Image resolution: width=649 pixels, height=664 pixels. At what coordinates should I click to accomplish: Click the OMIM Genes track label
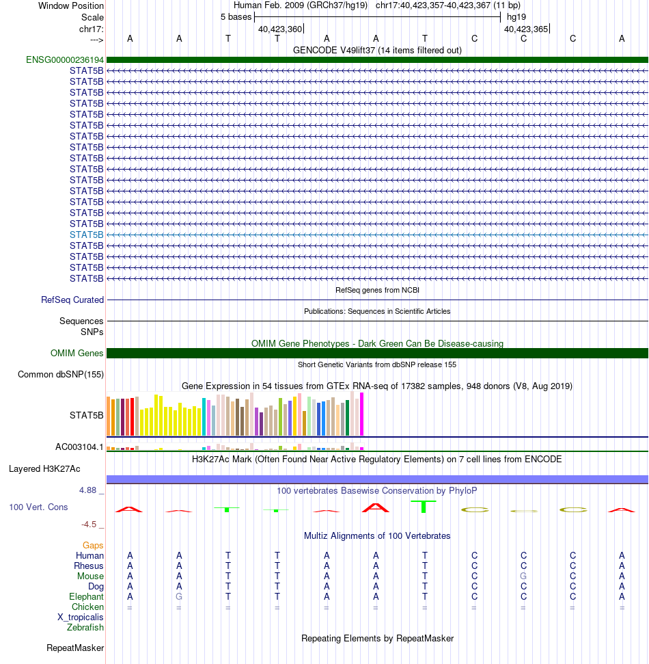tap(77, 353)
